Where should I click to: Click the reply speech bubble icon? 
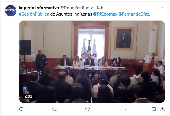click(21, 109)
